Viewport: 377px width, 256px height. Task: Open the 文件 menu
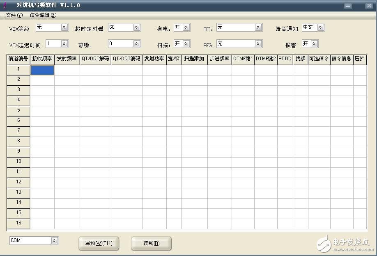14,15
